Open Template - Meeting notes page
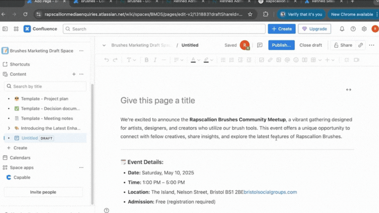Image resolution: width=379 pixels, height=213 pixels. click(47, 118)
